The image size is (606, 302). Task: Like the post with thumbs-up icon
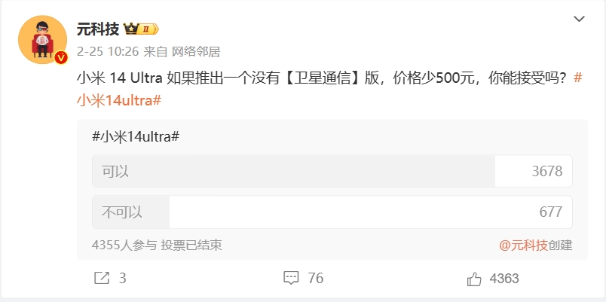click(474, 279)
